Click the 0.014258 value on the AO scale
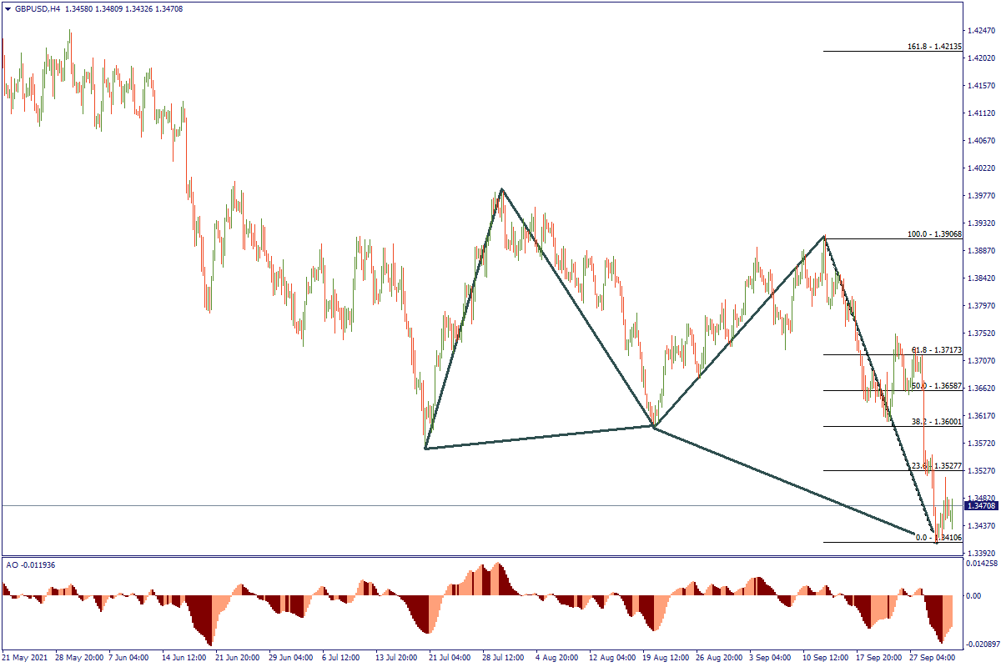Screen dimensions: 1001x667 (x=982, y=564)
